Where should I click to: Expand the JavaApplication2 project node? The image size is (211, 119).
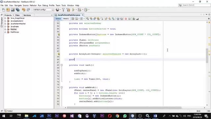[5, 21]
